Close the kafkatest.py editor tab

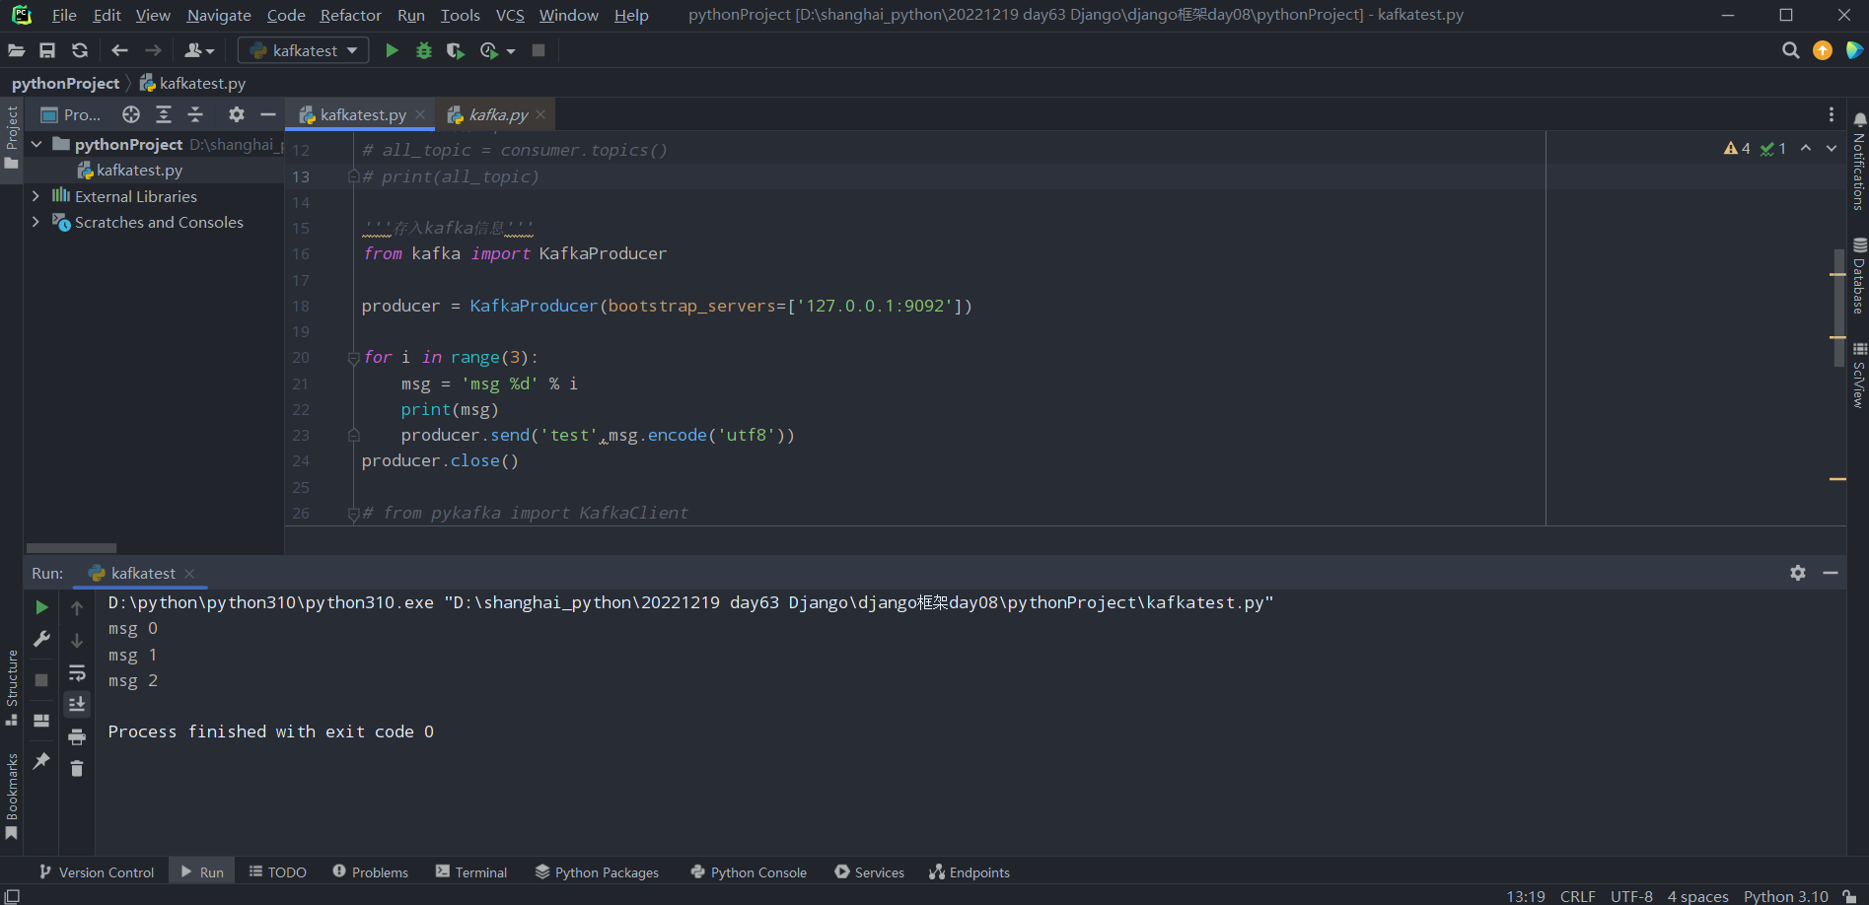click(420, 114)
